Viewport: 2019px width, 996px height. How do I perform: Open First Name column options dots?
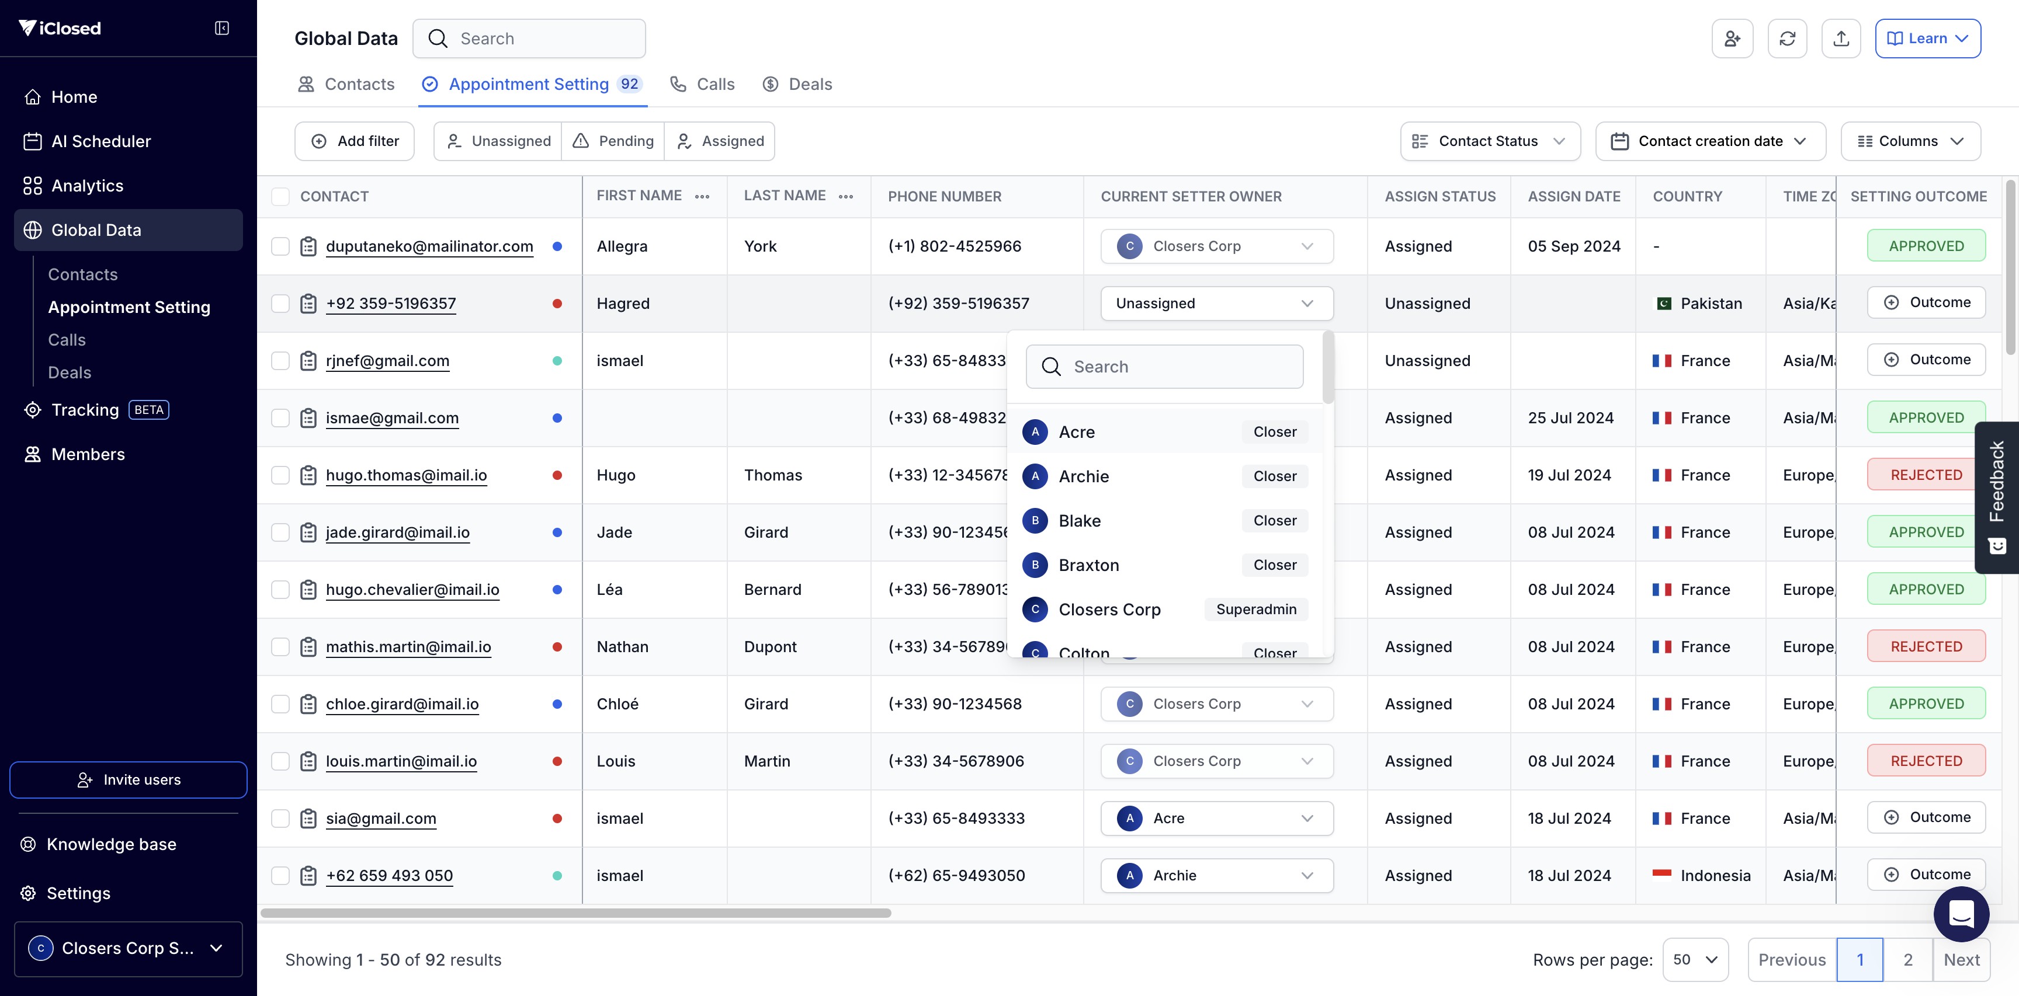pyautogui.click(x=702, y=197)
